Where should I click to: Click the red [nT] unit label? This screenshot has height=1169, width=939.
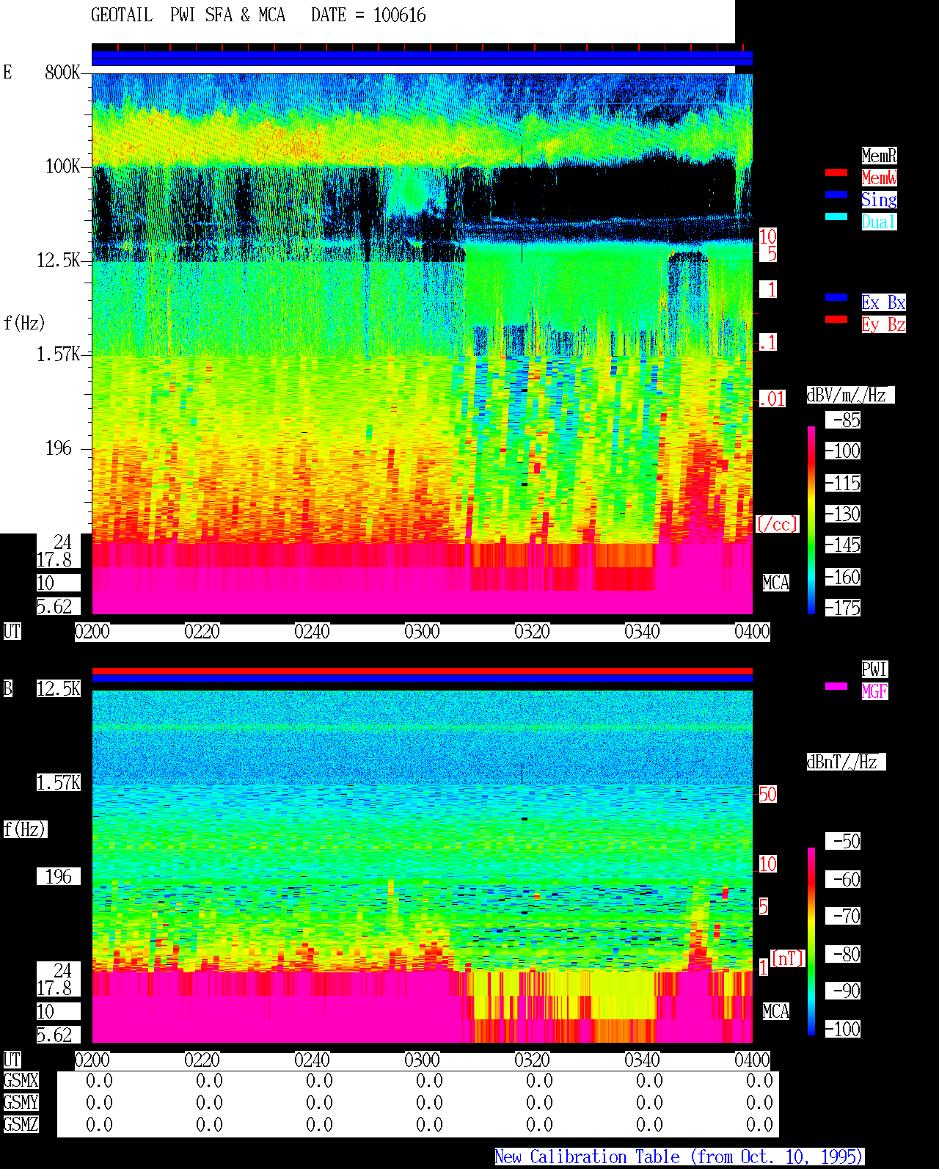coord(788,958)
